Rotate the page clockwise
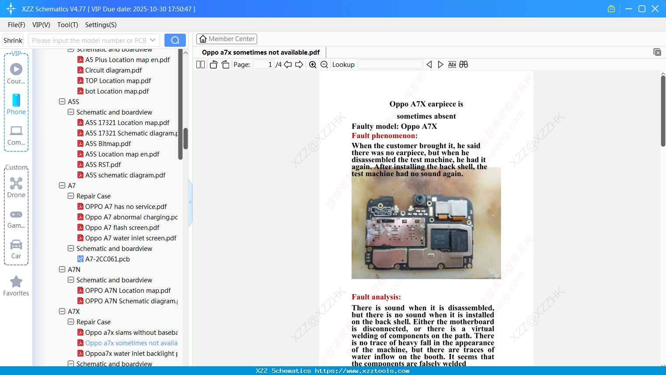 click(x=225, y=65)
